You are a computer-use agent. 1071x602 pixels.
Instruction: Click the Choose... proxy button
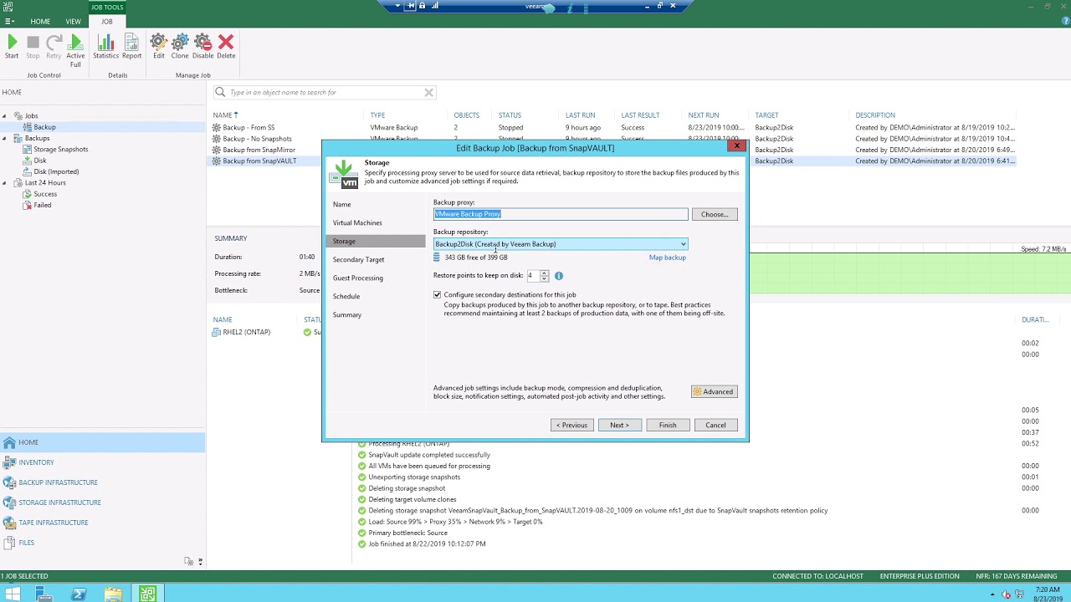tap(715, 215)
